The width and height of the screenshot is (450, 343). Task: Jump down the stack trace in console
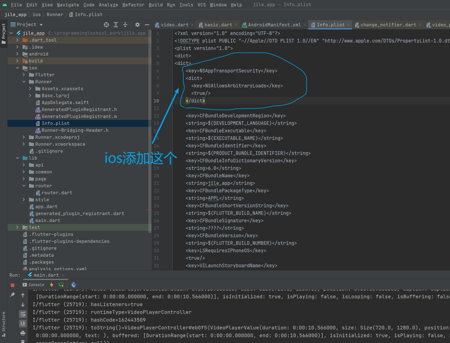pos(23,305)
